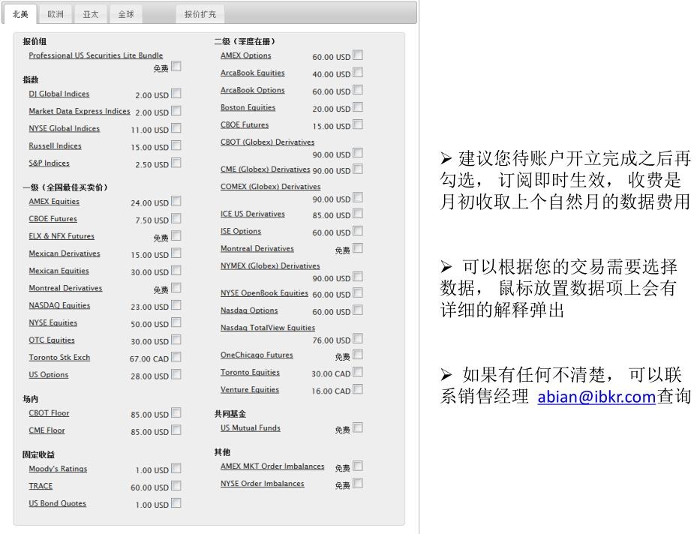Check Boston Equities 20.00 USD box
The image size is (697, 534).
(358, 106)
